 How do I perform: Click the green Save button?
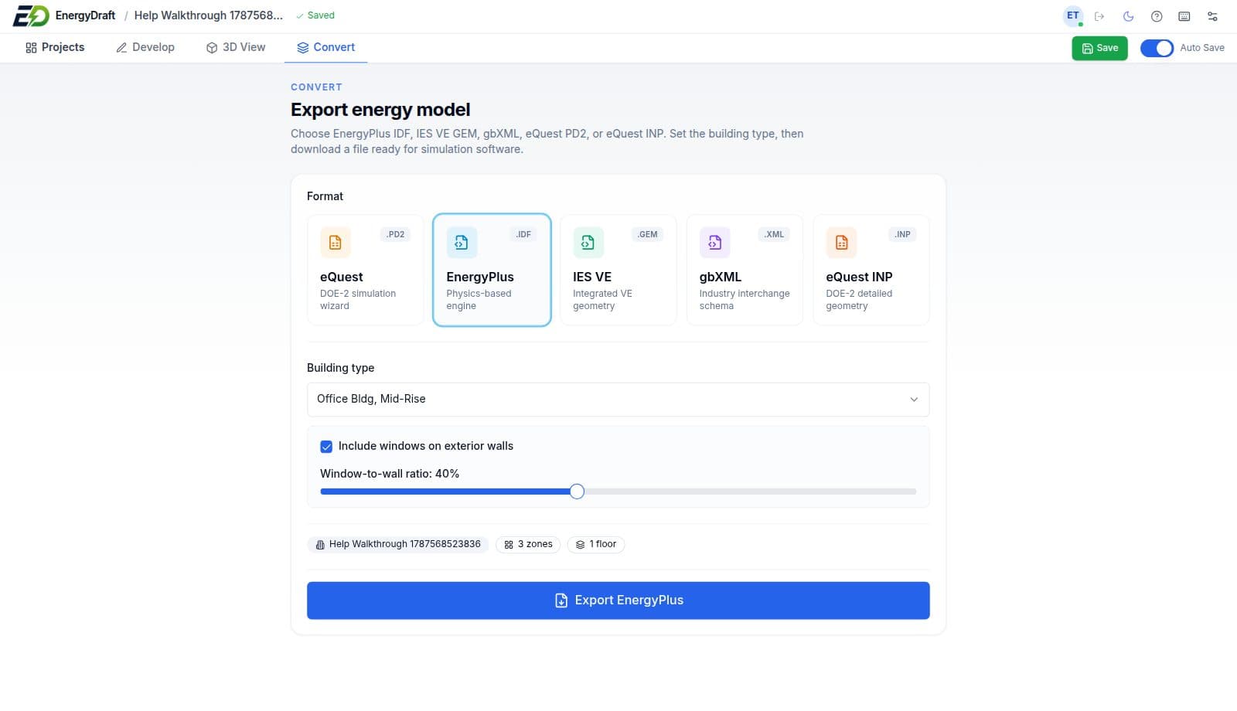[1099, 48]
